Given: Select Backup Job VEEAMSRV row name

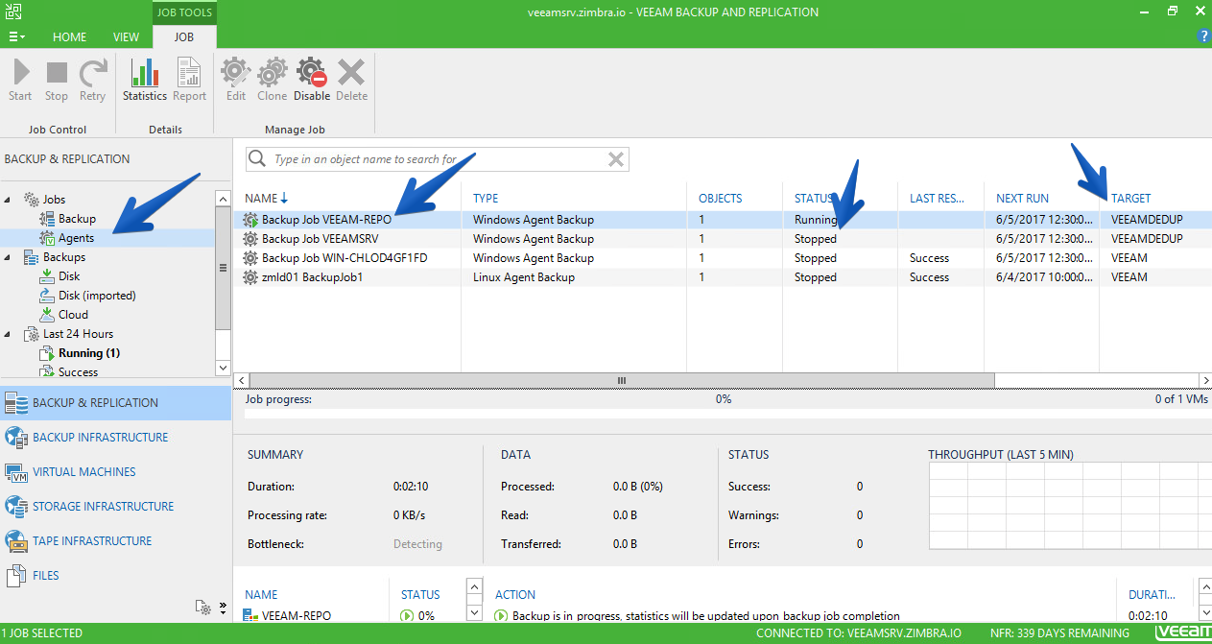Looking at the screenshot, I should pyautogui.click(x=320, y=239).
